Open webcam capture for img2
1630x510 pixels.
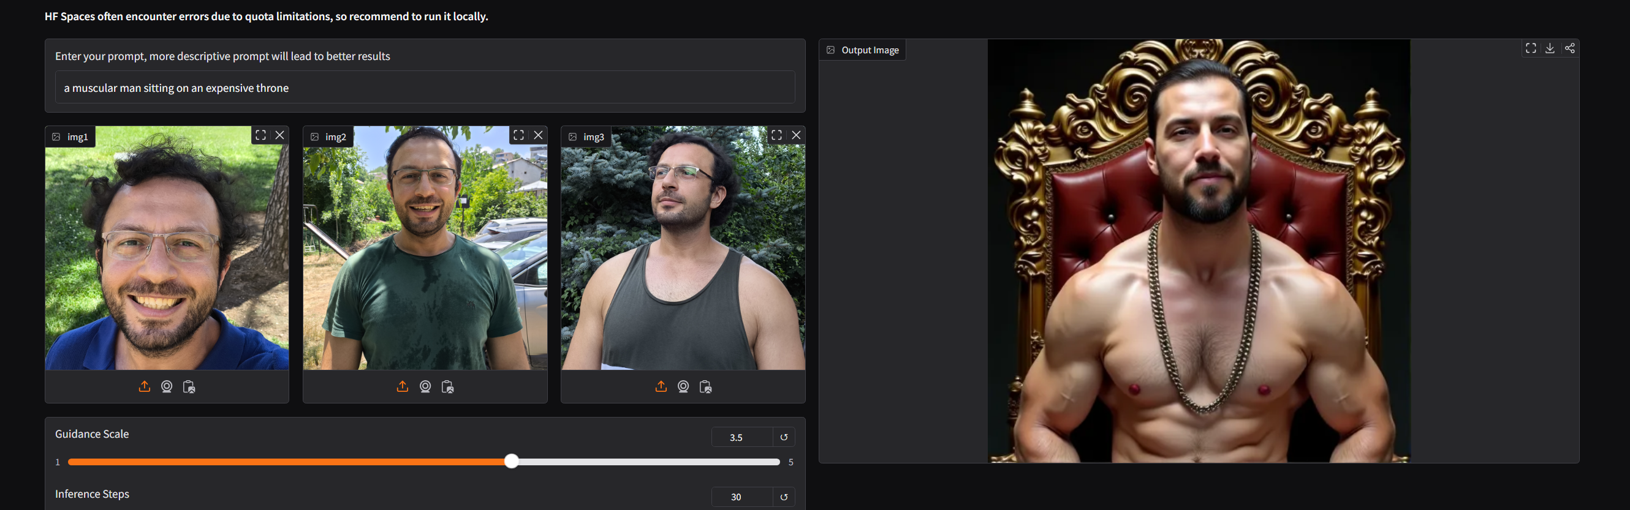[425, 387]
